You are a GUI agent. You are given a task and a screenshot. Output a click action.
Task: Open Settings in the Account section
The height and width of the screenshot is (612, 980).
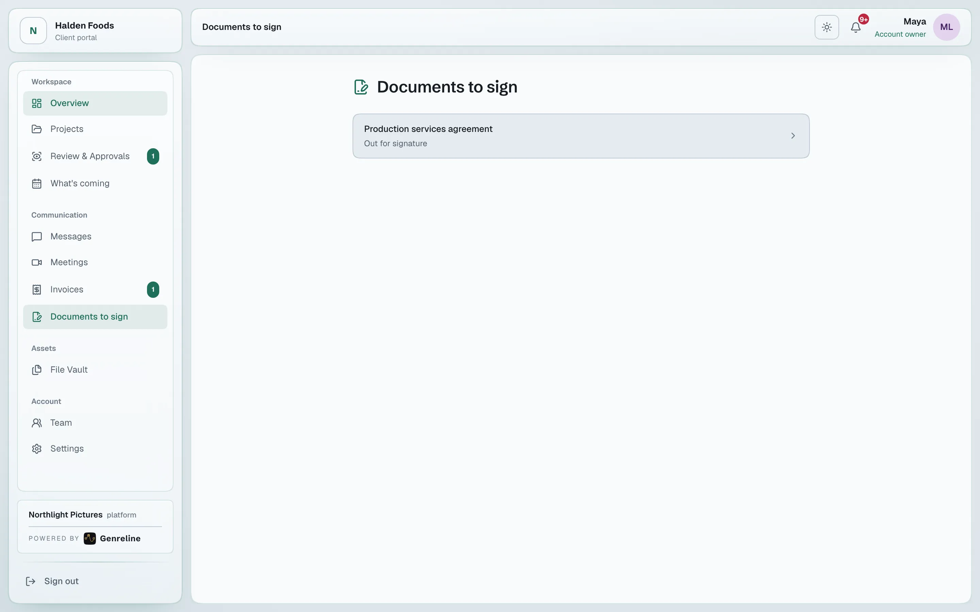coord(95,449)
